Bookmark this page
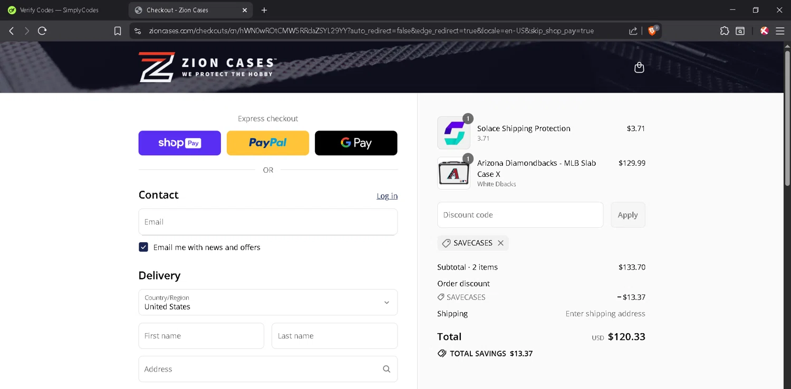 tap(118, 31)
